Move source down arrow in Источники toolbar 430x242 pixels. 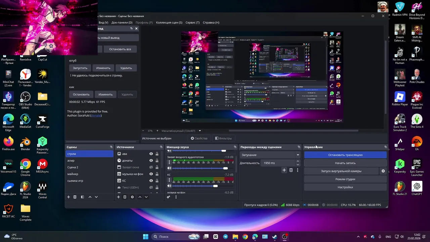(146, 197)
